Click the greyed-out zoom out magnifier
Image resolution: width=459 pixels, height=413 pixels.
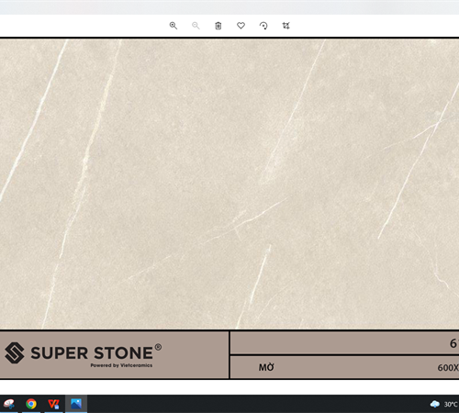196,26
